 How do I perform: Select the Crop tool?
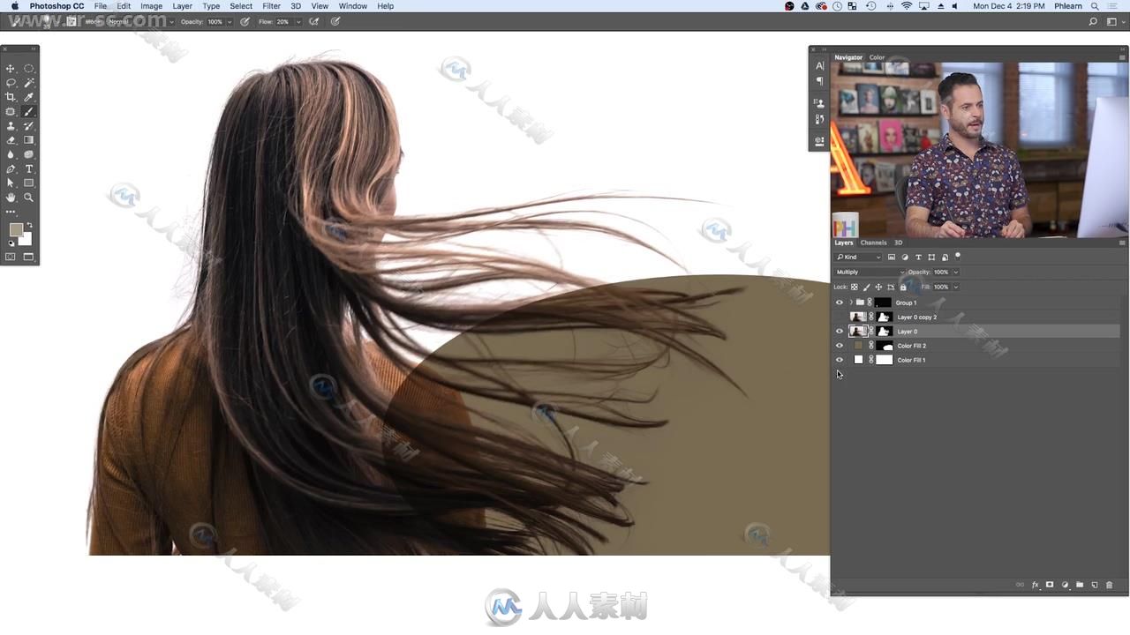coord(11,97)
